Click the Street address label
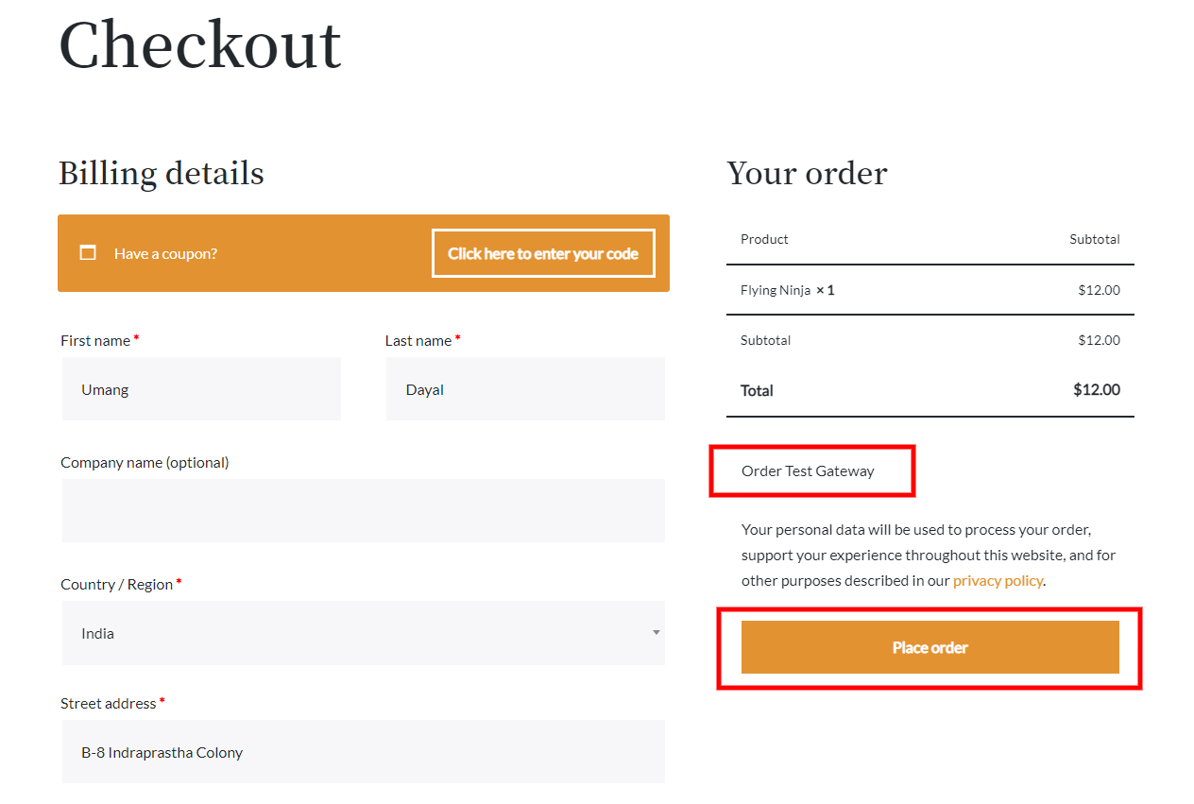 click(x=109, y=704)
